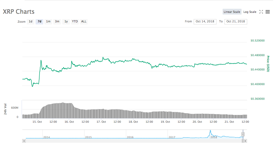Click the 16. Oct axis label
274x146 pixels.
click(x=69, y=122)
